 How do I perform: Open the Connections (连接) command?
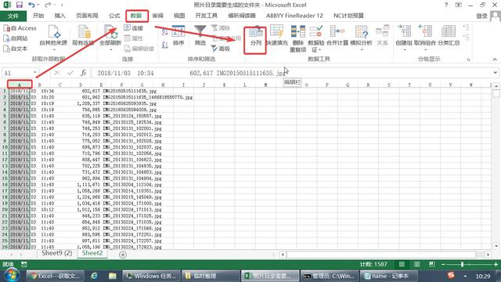point(134,28)
